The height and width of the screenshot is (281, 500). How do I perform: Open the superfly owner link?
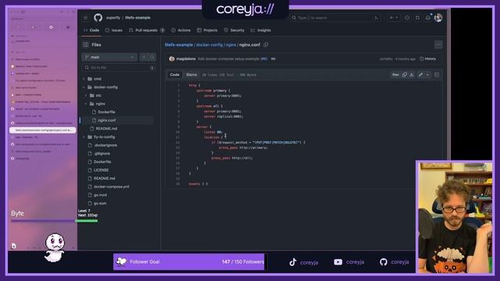click(113, 18)
